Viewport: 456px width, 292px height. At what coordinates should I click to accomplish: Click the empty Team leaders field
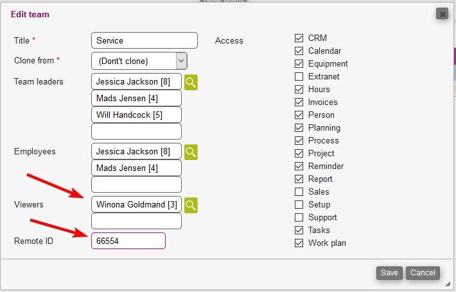click(x=136, y=131)
